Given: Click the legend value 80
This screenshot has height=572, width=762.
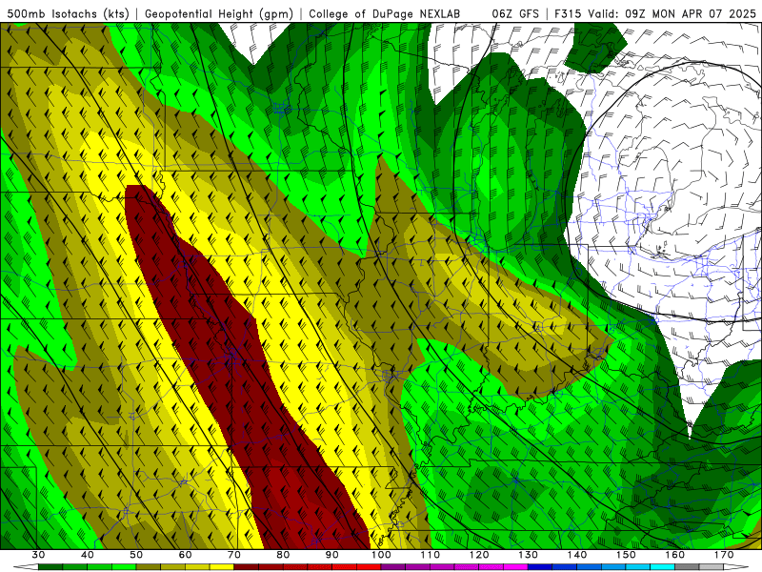Looking at the screenshot, I should (283, 555).
